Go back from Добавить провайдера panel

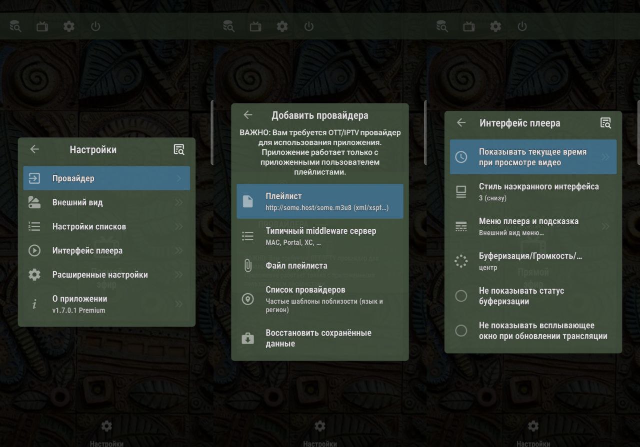tap(248, 115)
